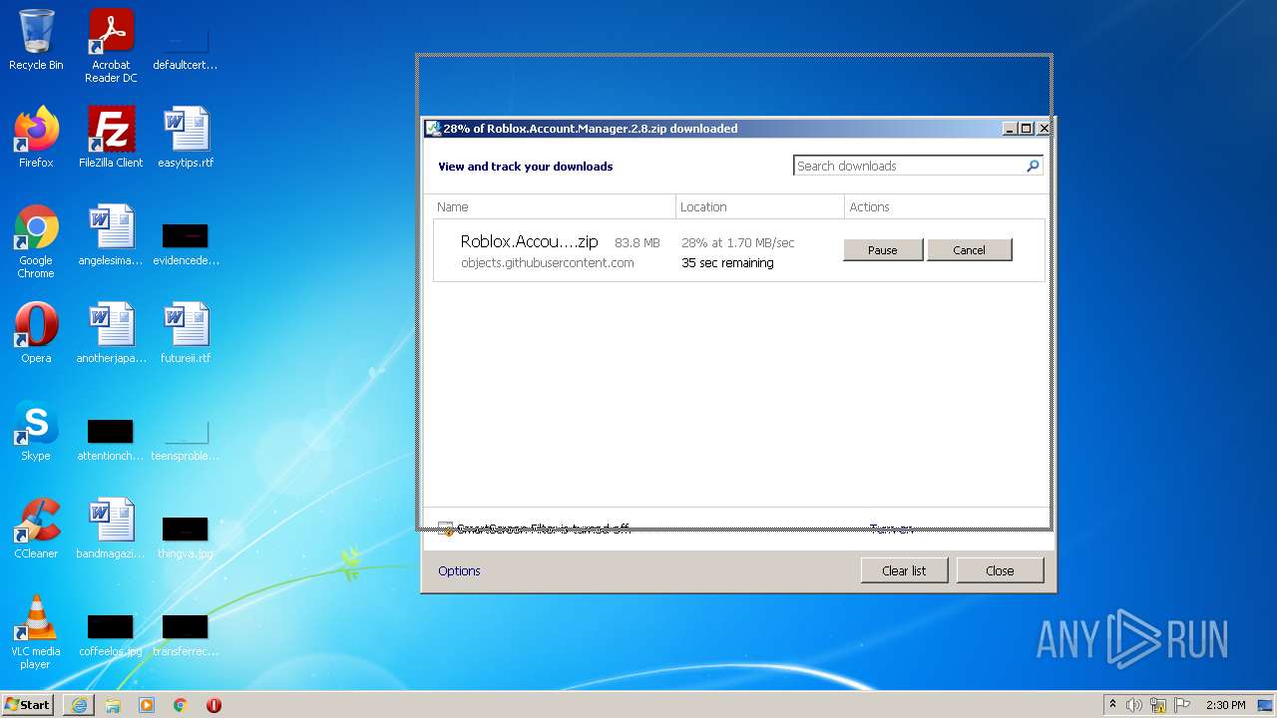The height and width of the screenshot is (718, 1277).
Task: Pause the Roblox Account Manager download
Action: [883, 250]
